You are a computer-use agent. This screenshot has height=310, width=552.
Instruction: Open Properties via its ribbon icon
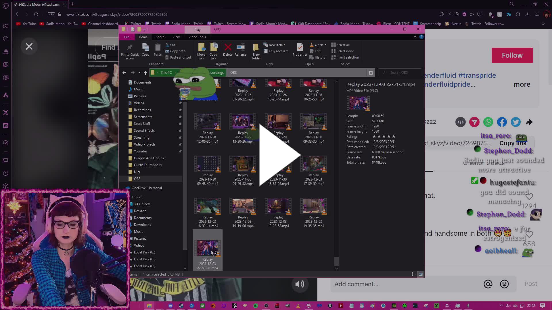(300, 48)
